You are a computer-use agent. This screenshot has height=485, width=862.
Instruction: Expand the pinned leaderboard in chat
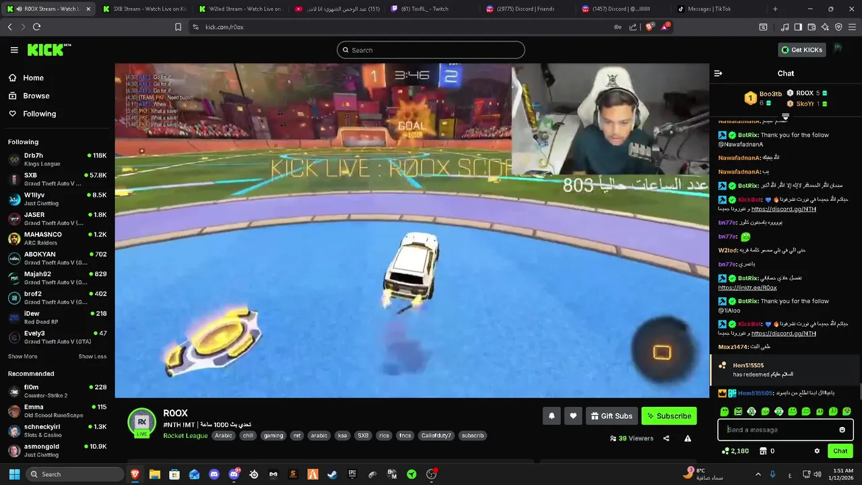[785, 117]
